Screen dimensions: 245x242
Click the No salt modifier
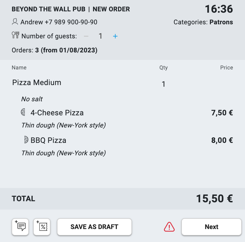click(32, 99)
